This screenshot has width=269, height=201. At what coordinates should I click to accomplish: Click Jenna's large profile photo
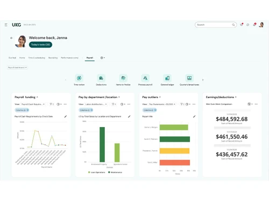(x=20, y=41)
